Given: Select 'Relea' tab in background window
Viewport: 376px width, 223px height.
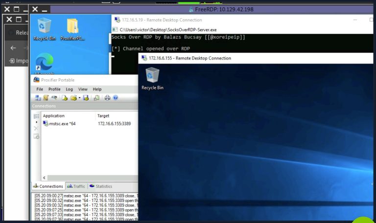Looking at the screenshot, I should (18, 32).
